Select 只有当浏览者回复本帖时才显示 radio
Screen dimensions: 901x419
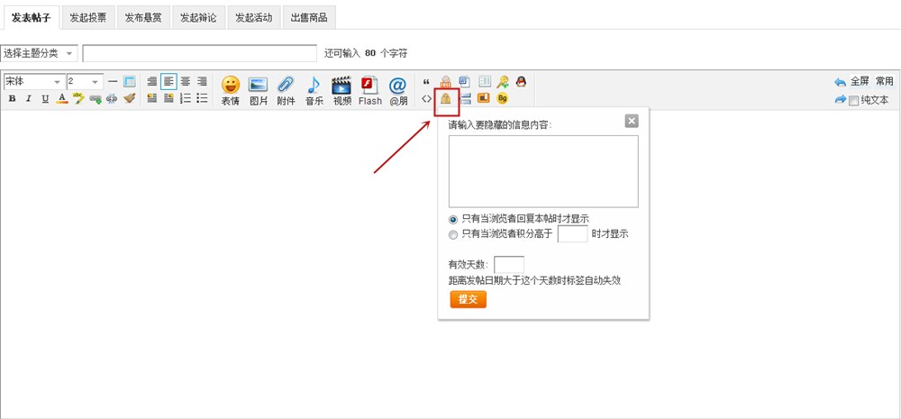point(453,219)
